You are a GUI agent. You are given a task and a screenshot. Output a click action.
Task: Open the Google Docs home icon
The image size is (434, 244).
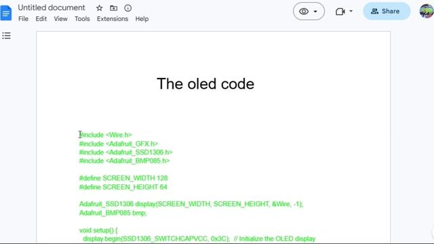pyautogui.click(x=6, y=13)
